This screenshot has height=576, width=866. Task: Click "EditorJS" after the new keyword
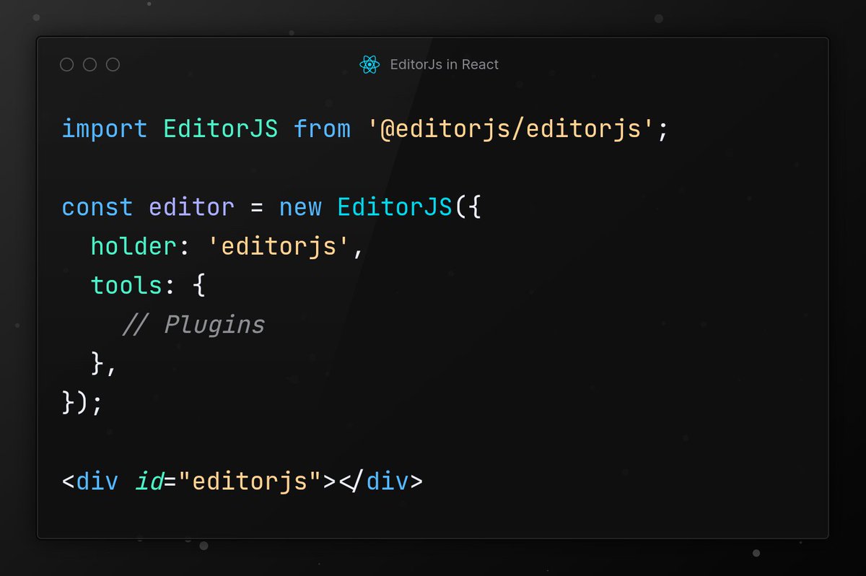pos(395,208)
